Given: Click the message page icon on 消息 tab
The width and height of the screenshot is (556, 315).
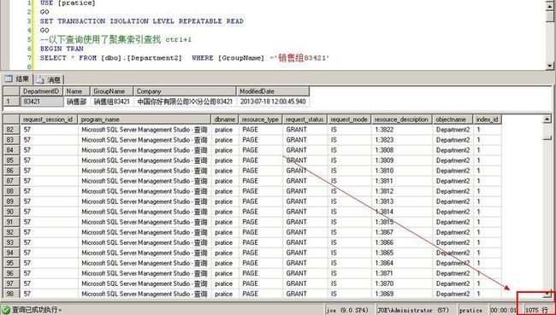Looking at the screenshot, I should 40,79.
